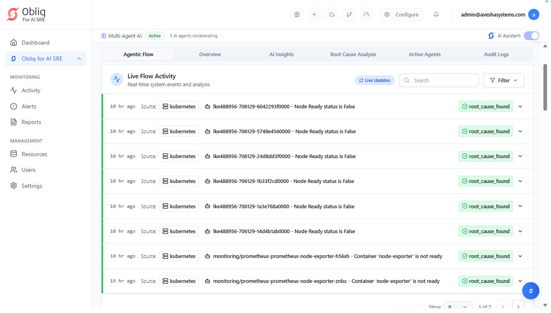The height and width of the screenshot is (313, 551).
Task: Open the cloud icon in header
Action: tap(332, 14)
